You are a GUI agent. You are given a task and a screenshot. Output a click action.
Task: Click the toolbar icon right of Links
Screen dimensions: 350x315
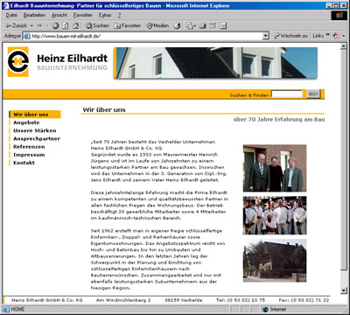336,36
